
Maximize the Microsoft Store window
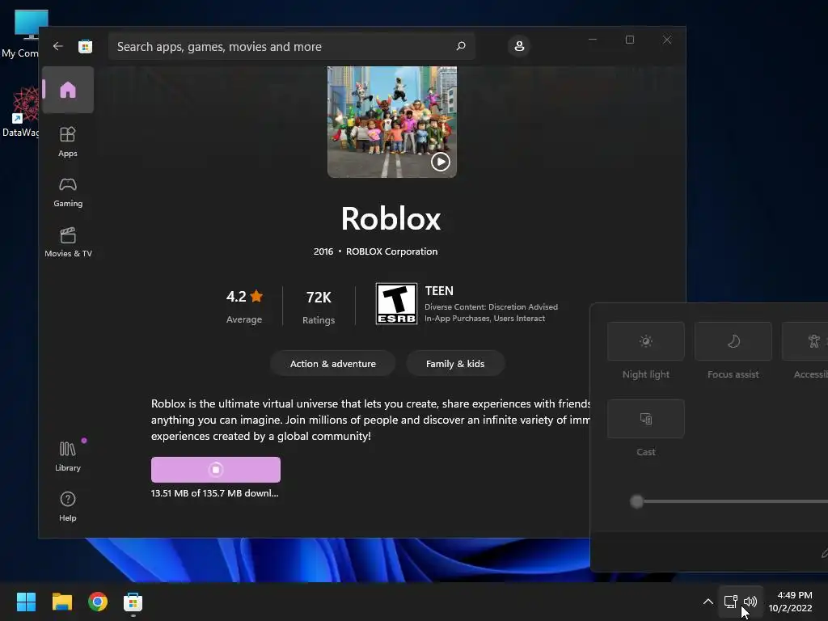[x=629, y=40]
